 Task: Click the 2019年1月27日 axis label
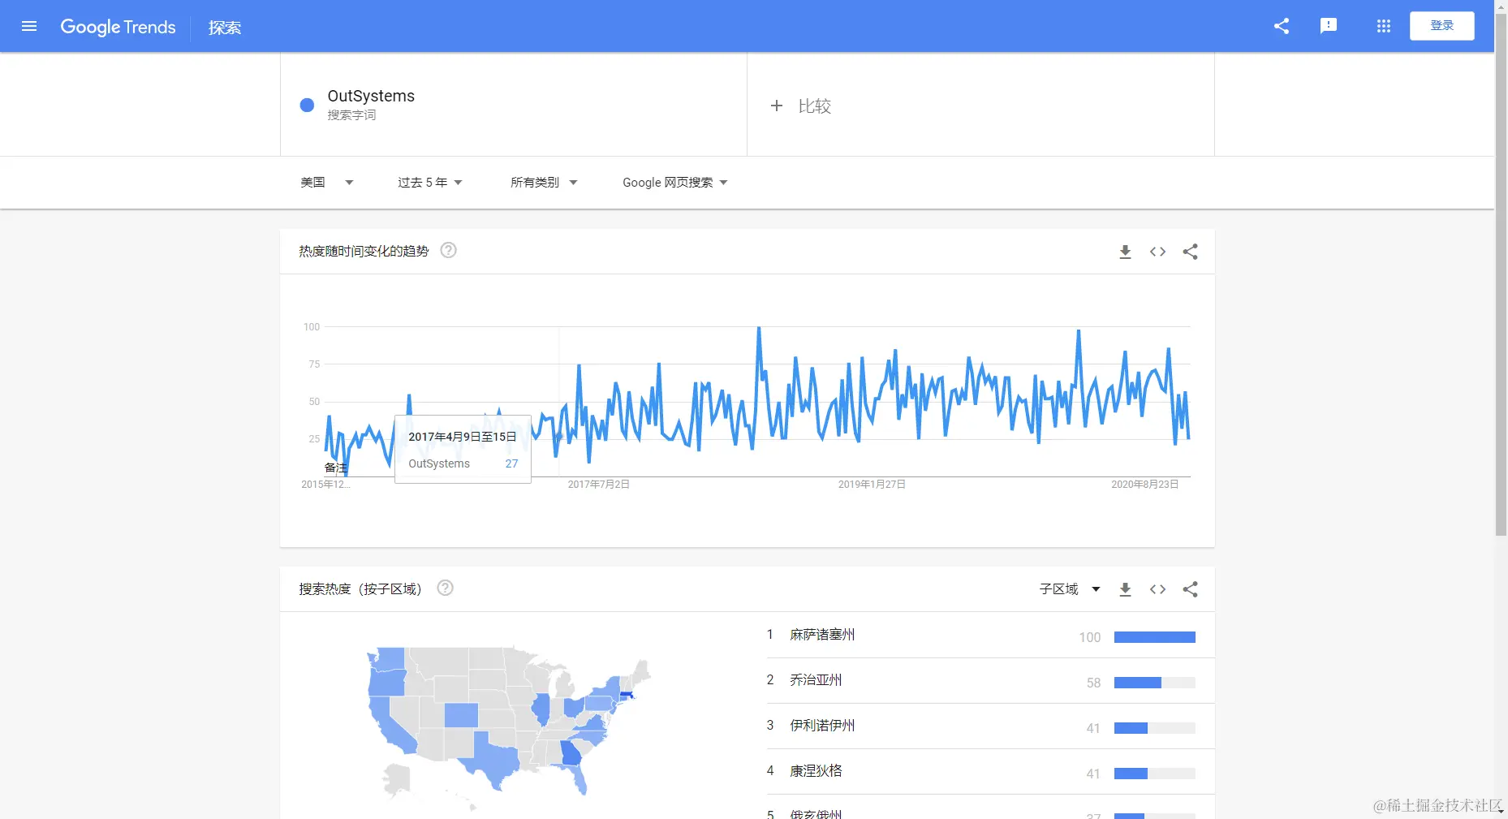(872, 485)
